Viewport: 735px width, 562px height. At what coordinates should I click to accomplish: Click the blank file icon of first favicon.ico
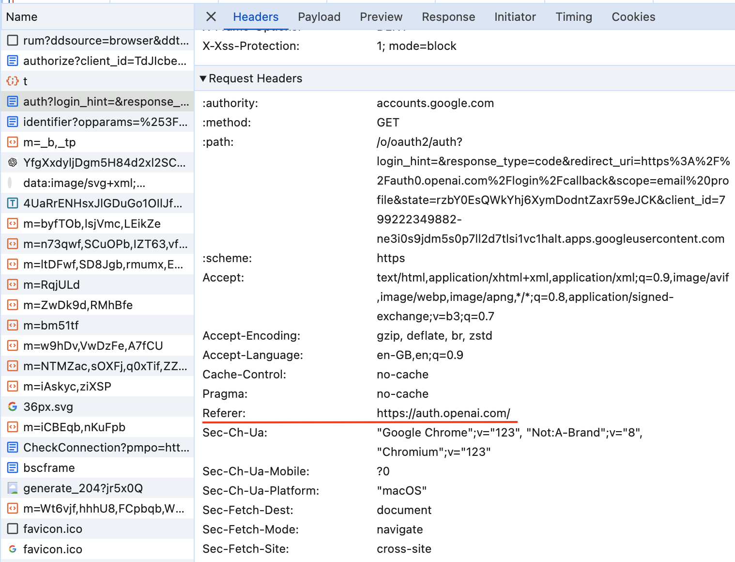(13, 529)
